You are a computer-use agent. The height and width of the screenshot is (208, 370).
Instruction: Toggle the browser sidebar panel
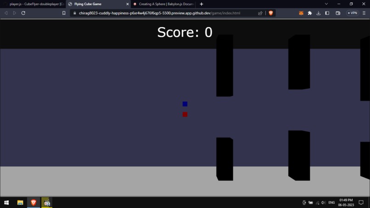(327, 13)
